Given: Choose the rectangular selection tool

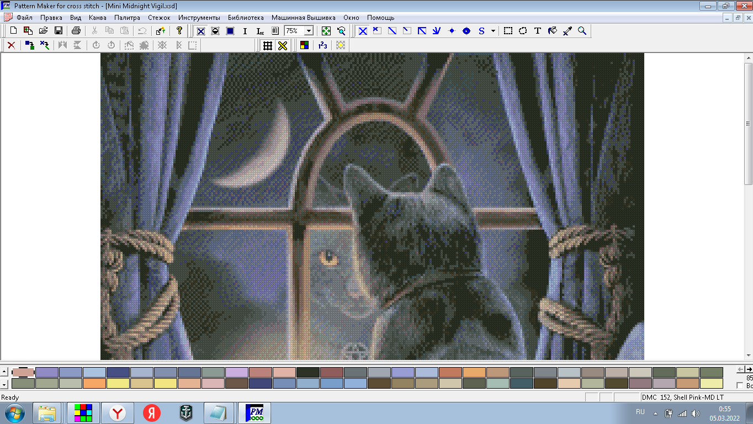Looking at the screenshot, I should [x=508, y=31].
